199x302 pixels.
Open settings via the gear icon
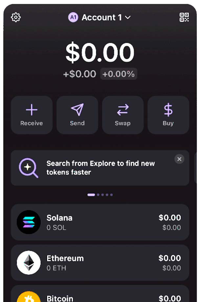point(16,17)
